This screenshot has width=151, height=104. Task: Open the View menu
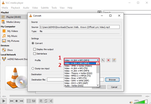point(62,8)
